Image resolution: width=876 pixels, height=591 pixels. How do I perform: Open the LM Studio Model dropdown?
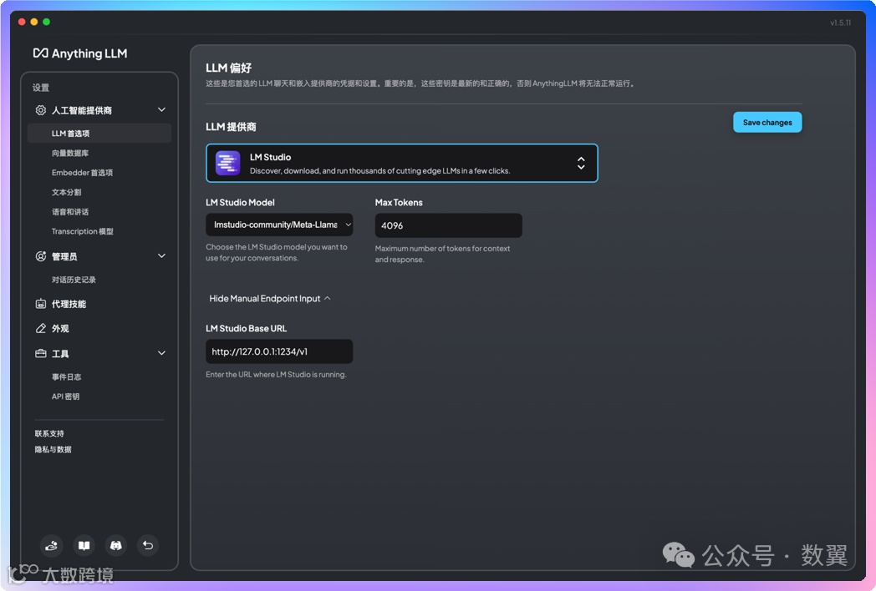click(x=279, y=225)
